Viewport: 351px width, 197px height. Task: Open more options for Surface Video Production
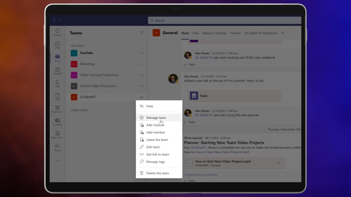tap(142, 86)
